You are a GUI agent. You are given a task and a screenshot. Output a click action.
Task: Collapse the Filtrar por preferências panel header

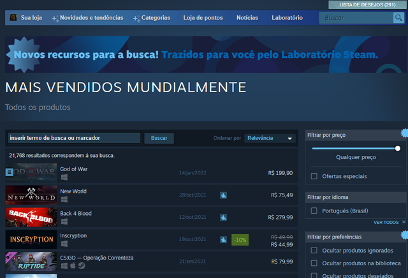(356, 237)
